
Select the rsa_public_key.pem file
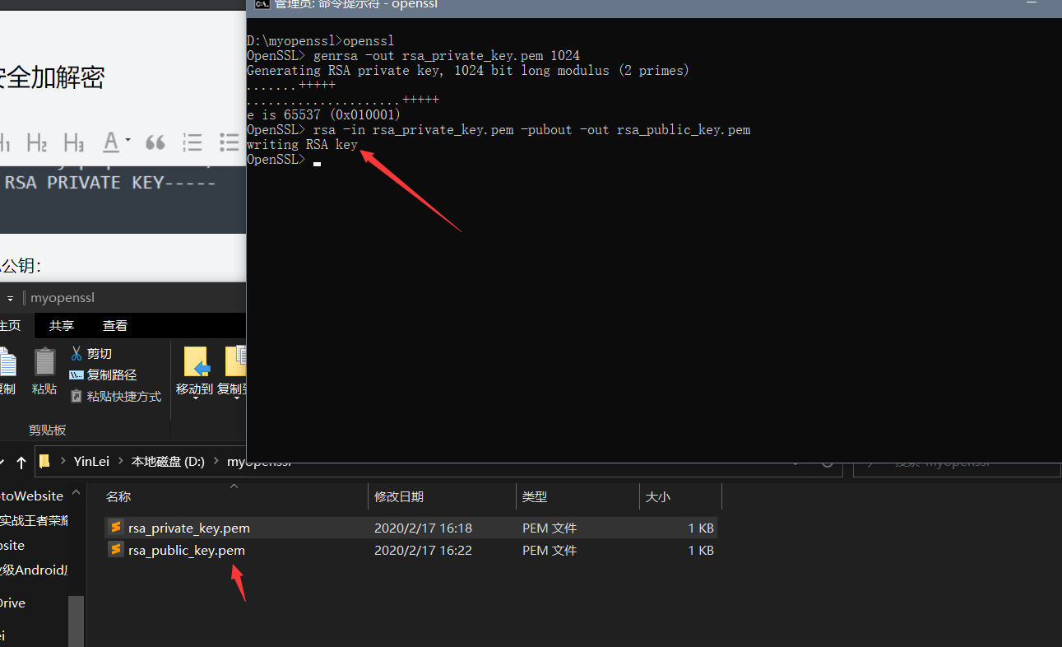coord(187,550)
